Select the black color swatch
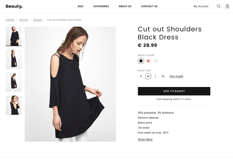 point(141,61)
